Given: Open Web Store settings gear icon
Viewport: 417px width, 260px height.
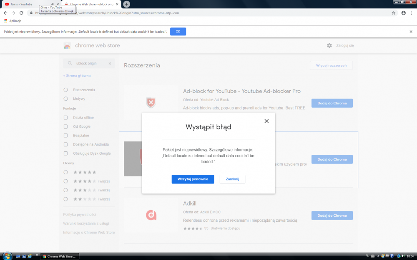Looking at the screenshot, I should pyautogui.click(x=329, y=45).
